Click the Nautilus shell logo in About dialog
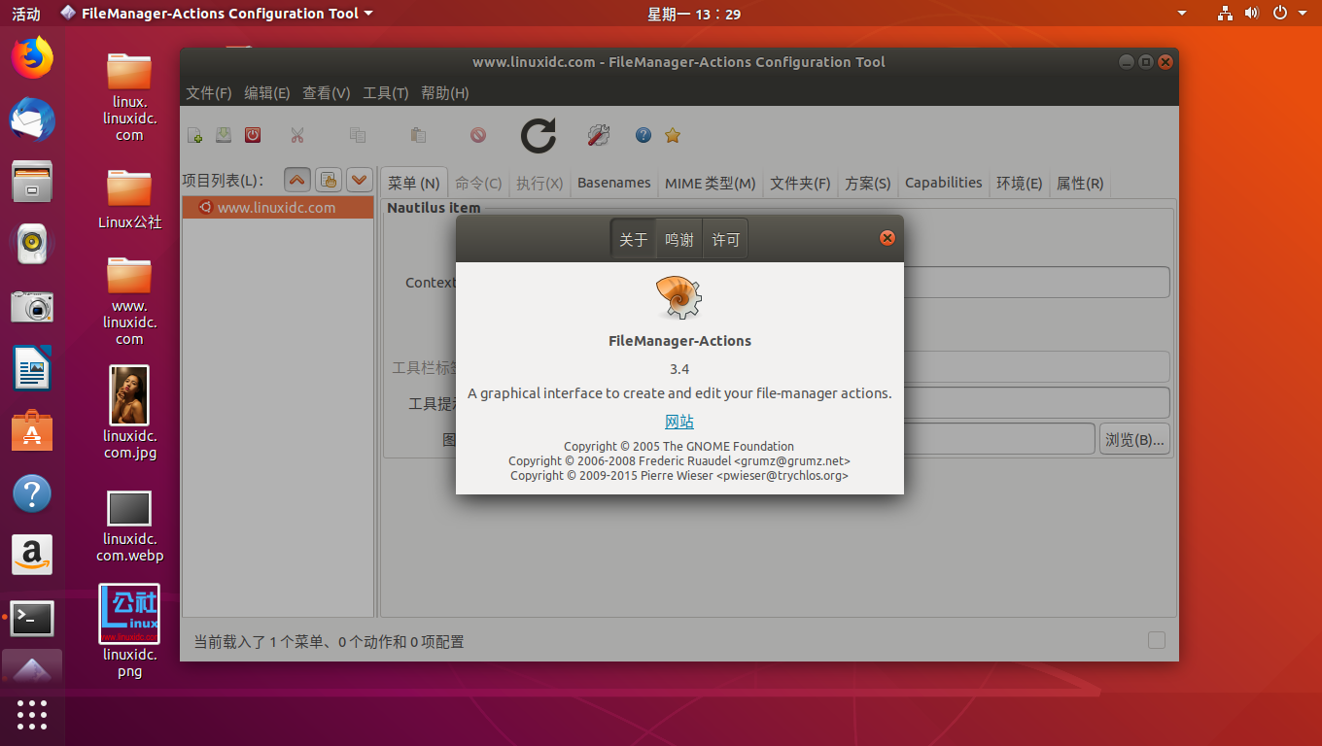Screen dimensions: 1322x746 pos(679,298)
